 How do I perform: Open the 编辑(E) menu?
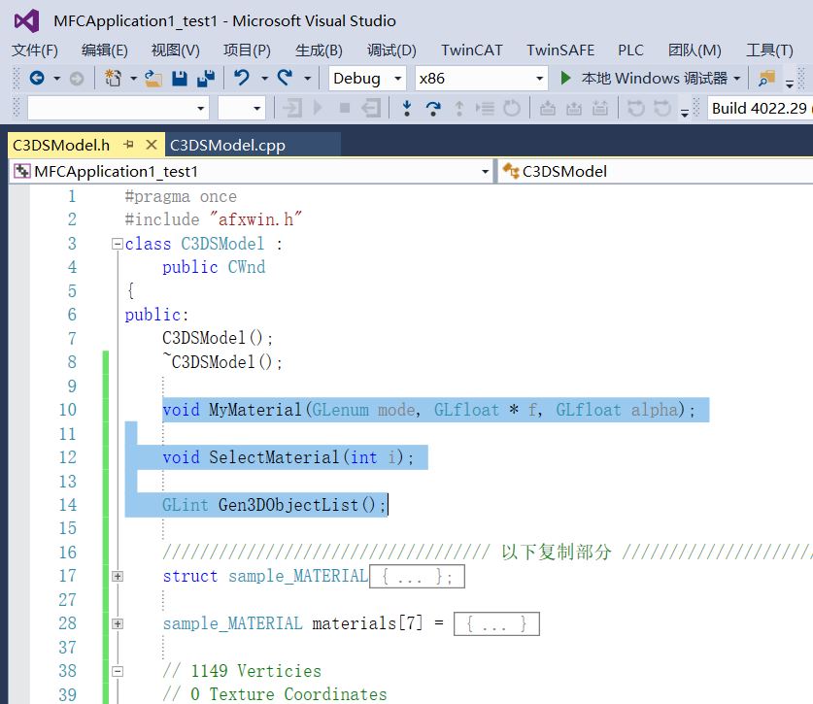pyautogui.click(x=104, y=50)
